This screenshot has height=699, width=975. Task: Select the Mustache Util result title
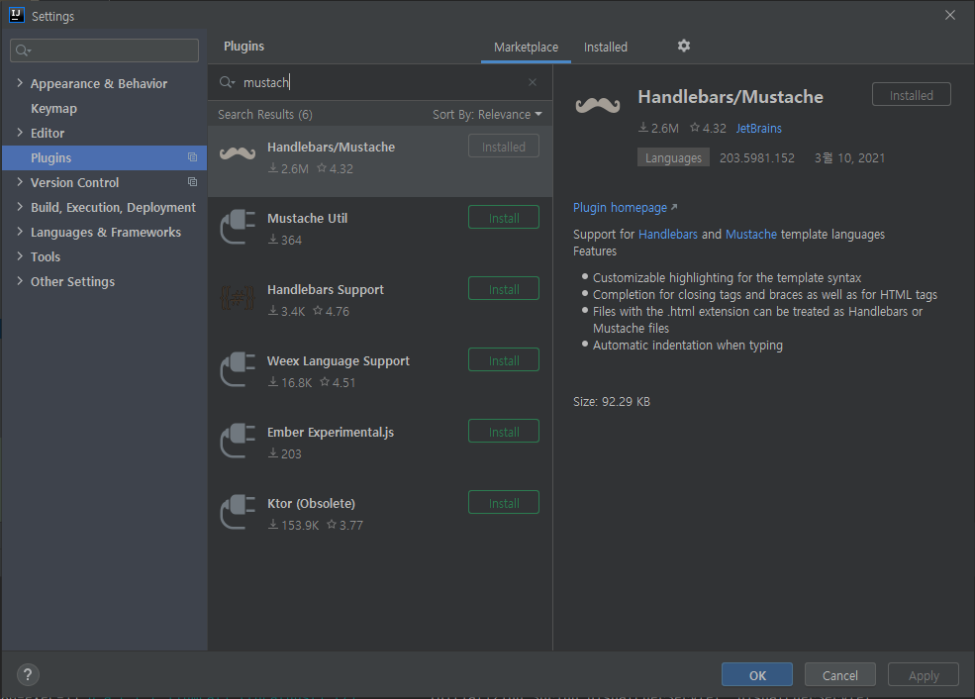coord(307,218)
